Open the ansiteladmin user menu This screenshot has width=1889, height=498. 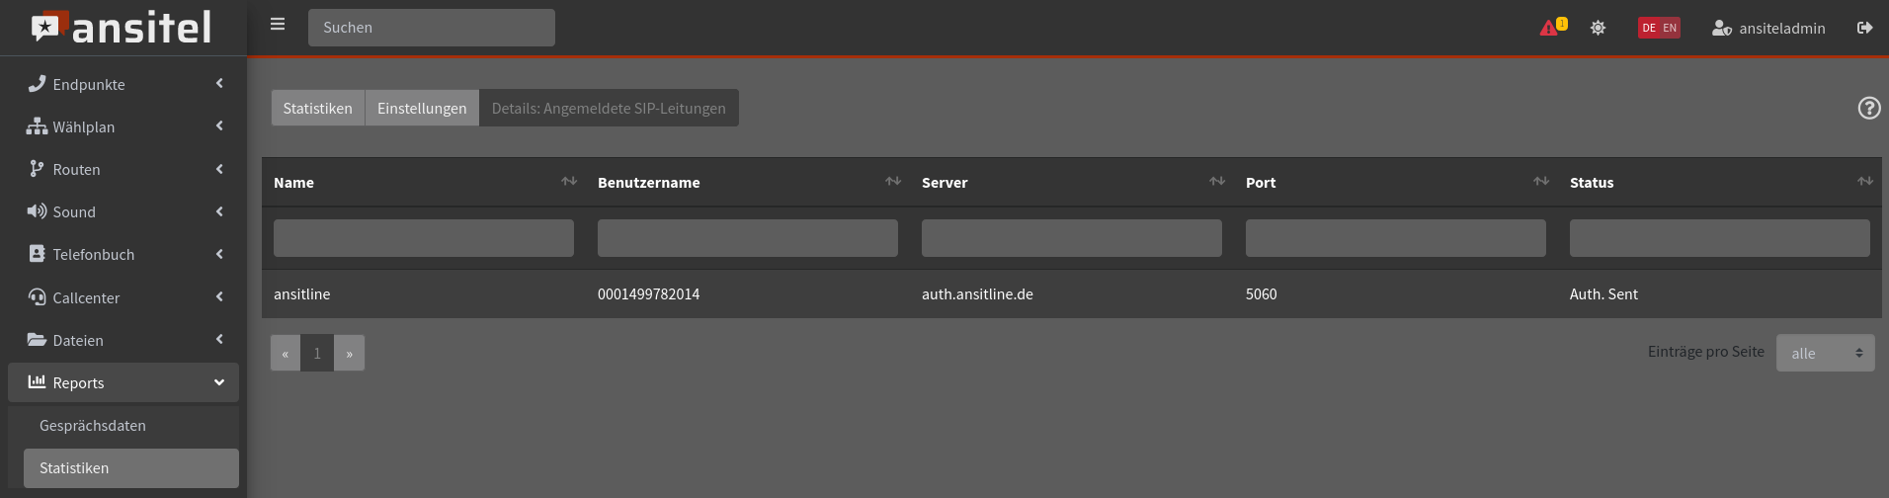click(1768, 28)
